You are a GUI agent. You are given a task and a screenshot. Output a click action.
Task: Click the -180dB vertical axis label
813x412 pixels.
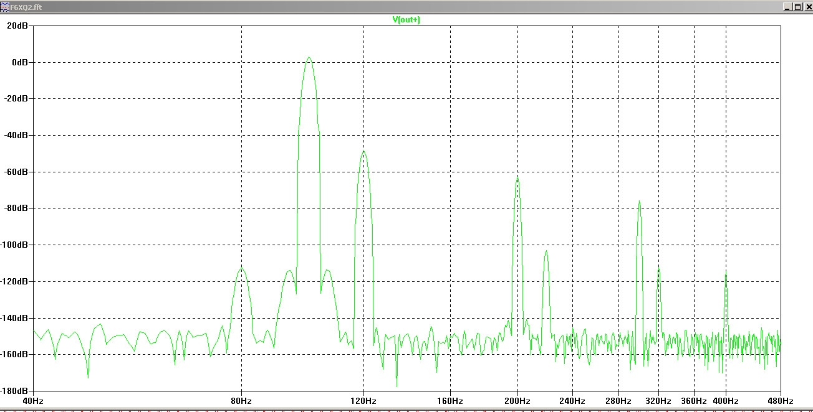coord(14,391)
